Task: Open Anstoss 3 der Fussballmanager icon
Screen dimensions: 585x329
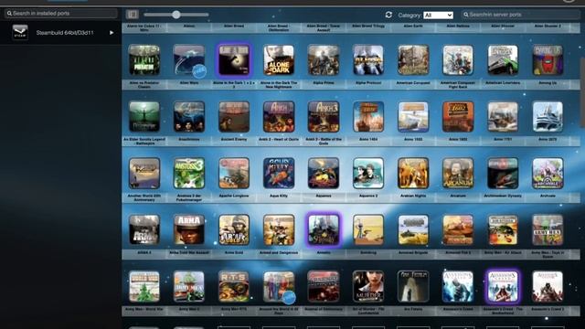Action: [x=189, y=173]
